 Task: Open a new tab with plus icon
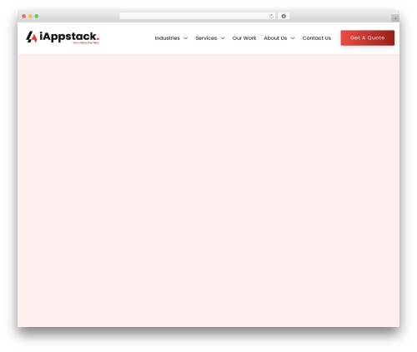395,18
